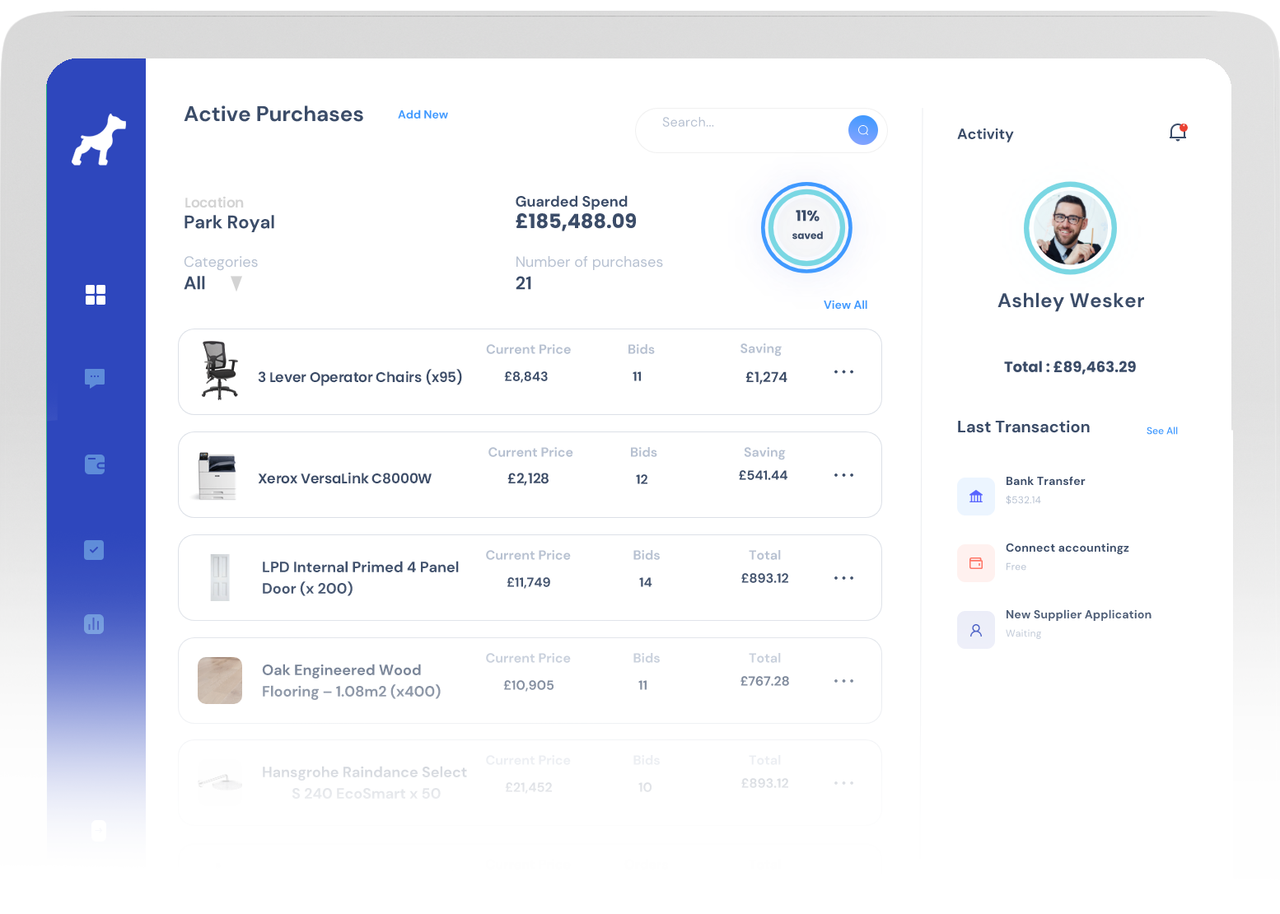View the analytics bar chart sidebar icon

point(94,624)
